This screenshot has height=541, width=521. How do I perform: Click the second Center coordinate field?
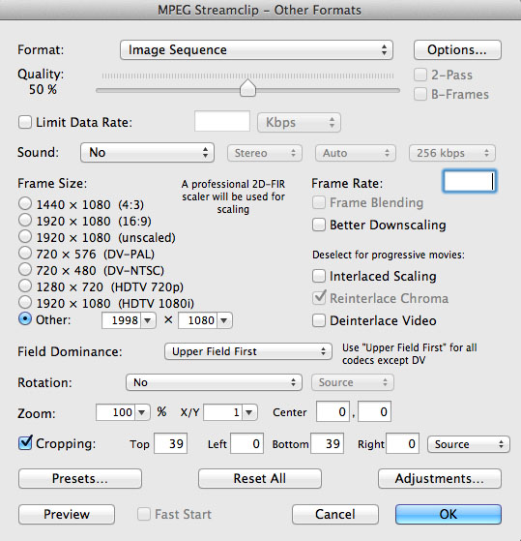(374, 411)
